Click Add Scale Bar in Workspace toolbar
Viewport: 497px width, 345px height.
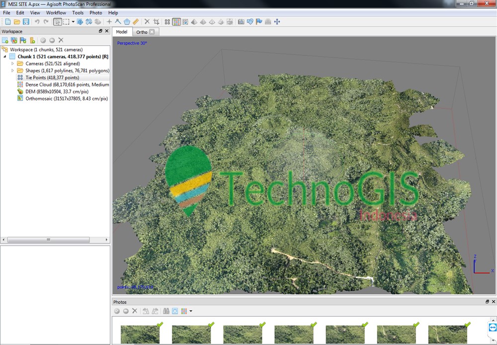point(32,40)
